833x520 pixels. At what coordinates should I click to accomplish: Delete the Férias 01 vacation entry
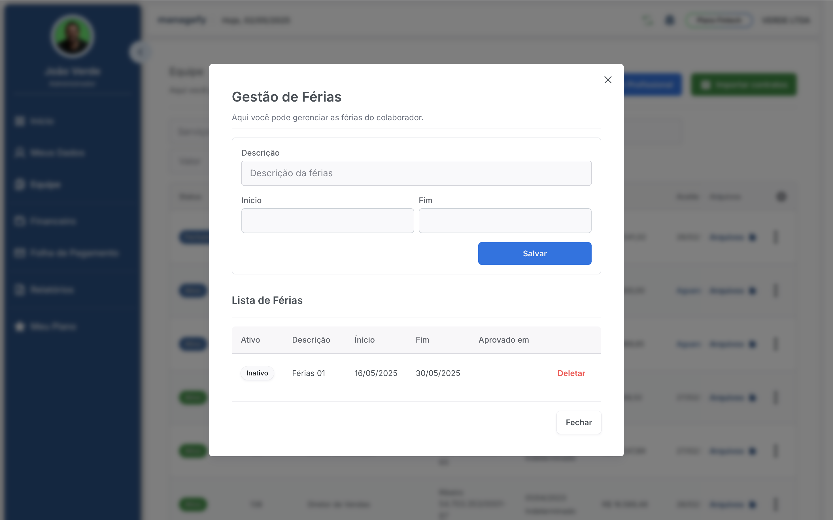(571, 373)
